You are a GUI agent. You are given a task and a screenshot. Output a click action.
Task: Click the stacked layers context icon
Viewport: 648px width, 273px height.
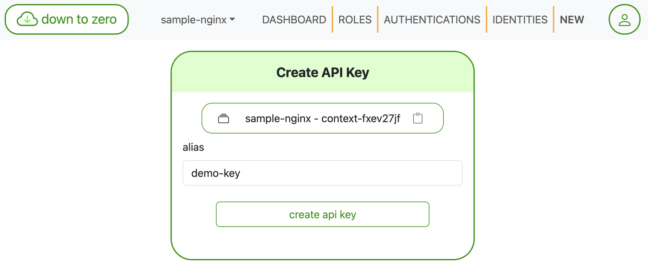(224, 118)
